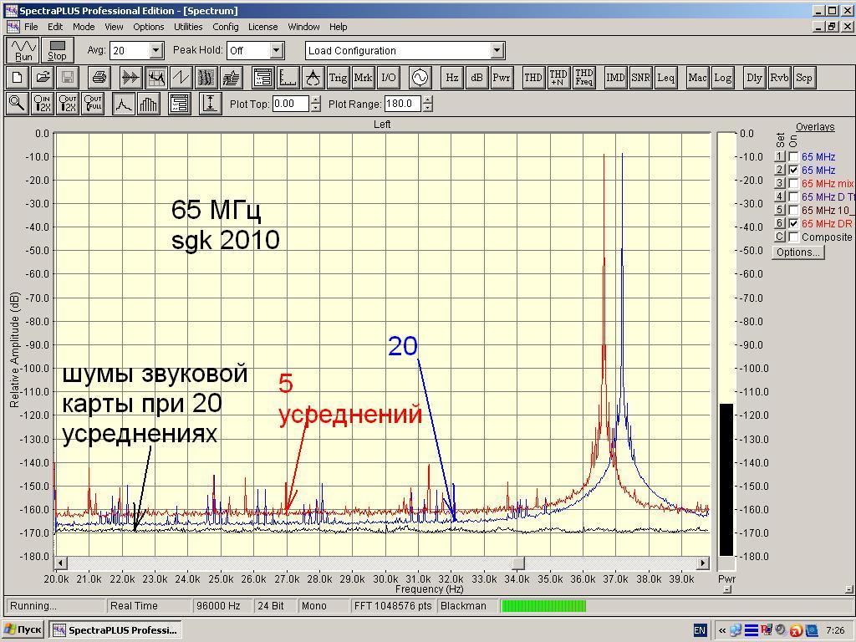Click the printer icon
The height and width of the screenshot is (642, 856).
point(99,78)
